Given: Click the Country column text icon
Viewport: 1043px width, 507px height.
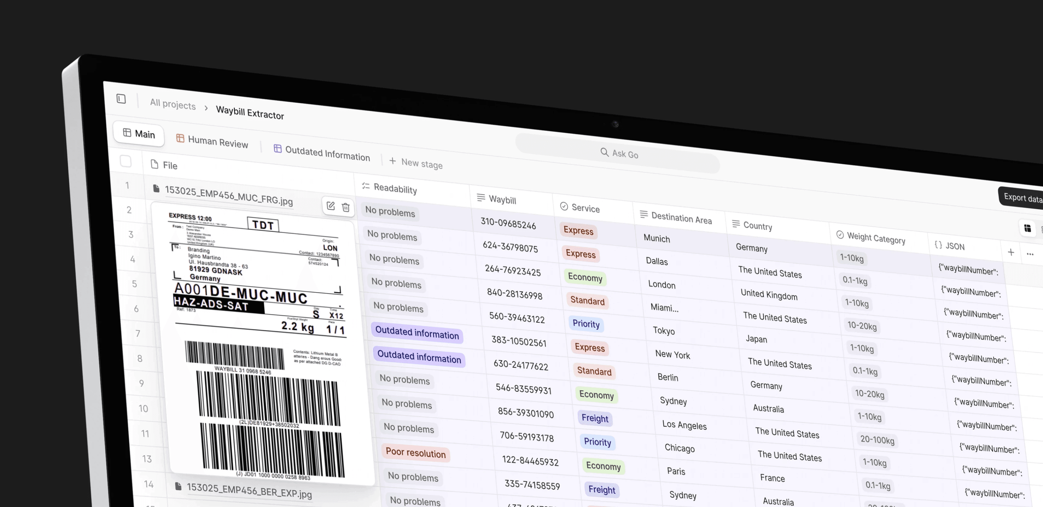Looking at the screenshot, I should (x=736, y=224).
